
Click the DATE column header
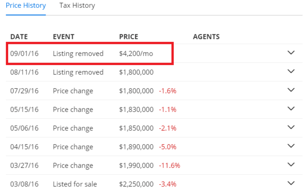click(x=19, y=37)
